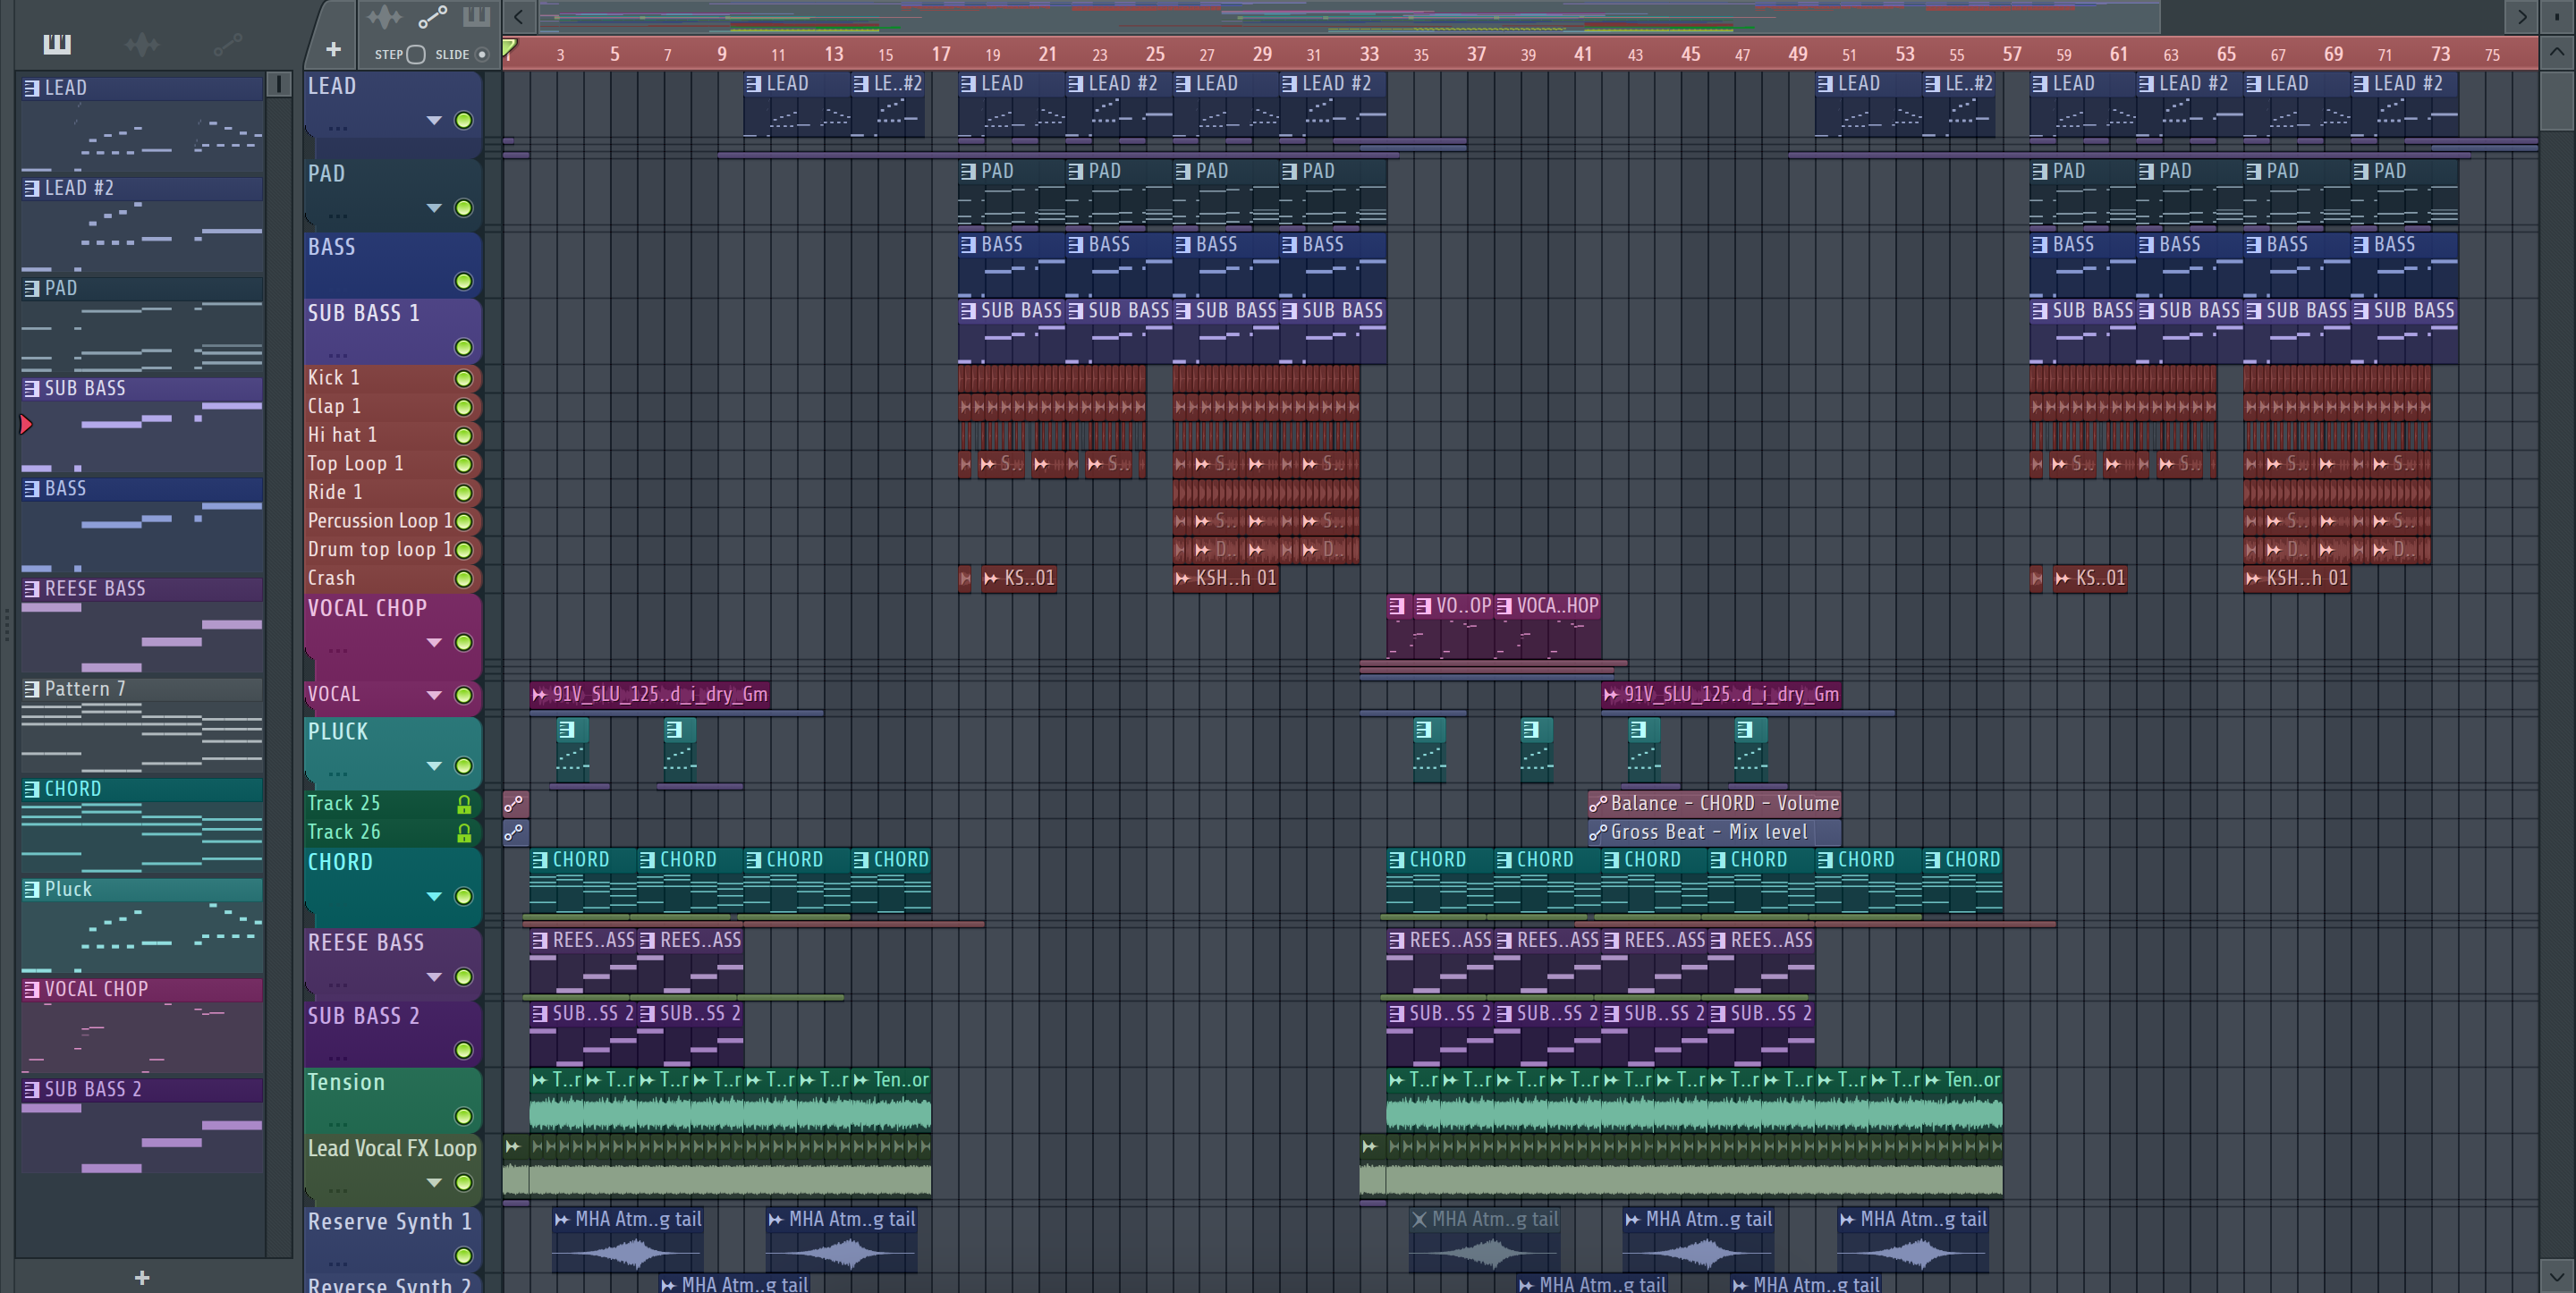Click audio waveform icon beside STEP toggle
Image resolution: width=2576 pixels, height=1293 pixels.
(x=384, y=17)
